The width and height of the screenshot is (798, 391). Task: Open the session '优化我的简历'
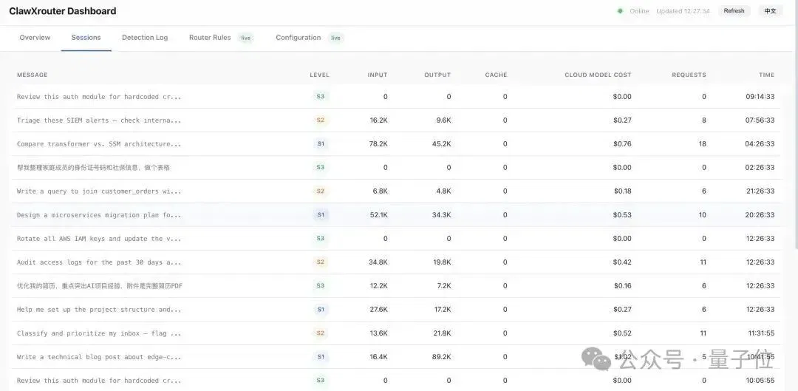[x=396, y=285]
